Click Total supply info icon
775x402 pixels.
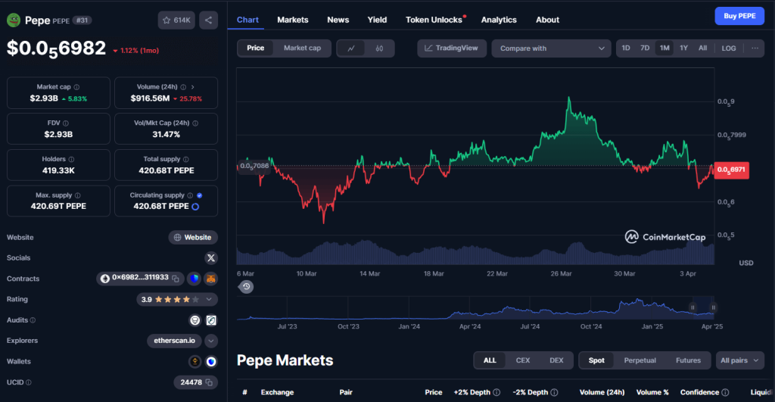point(186,159)
